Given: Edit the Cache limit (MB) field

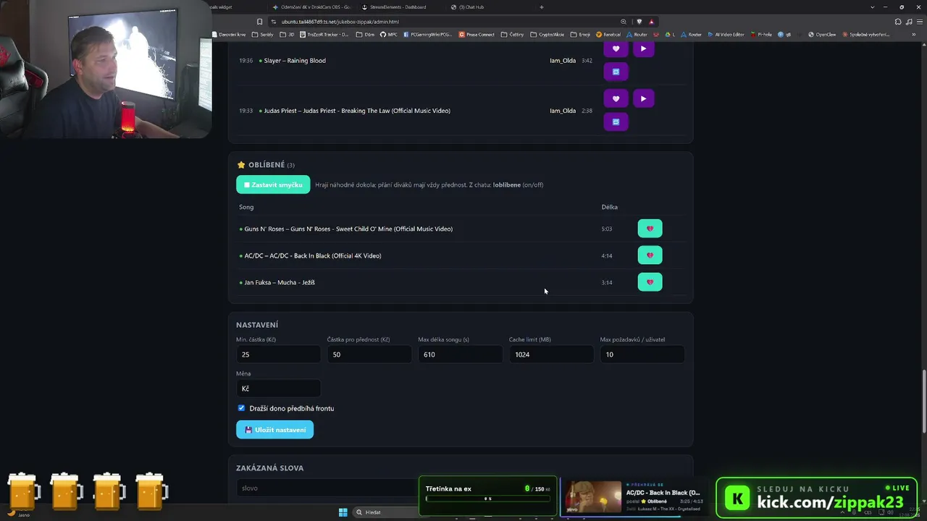Looking at the screenshot, I should (551, 355).
